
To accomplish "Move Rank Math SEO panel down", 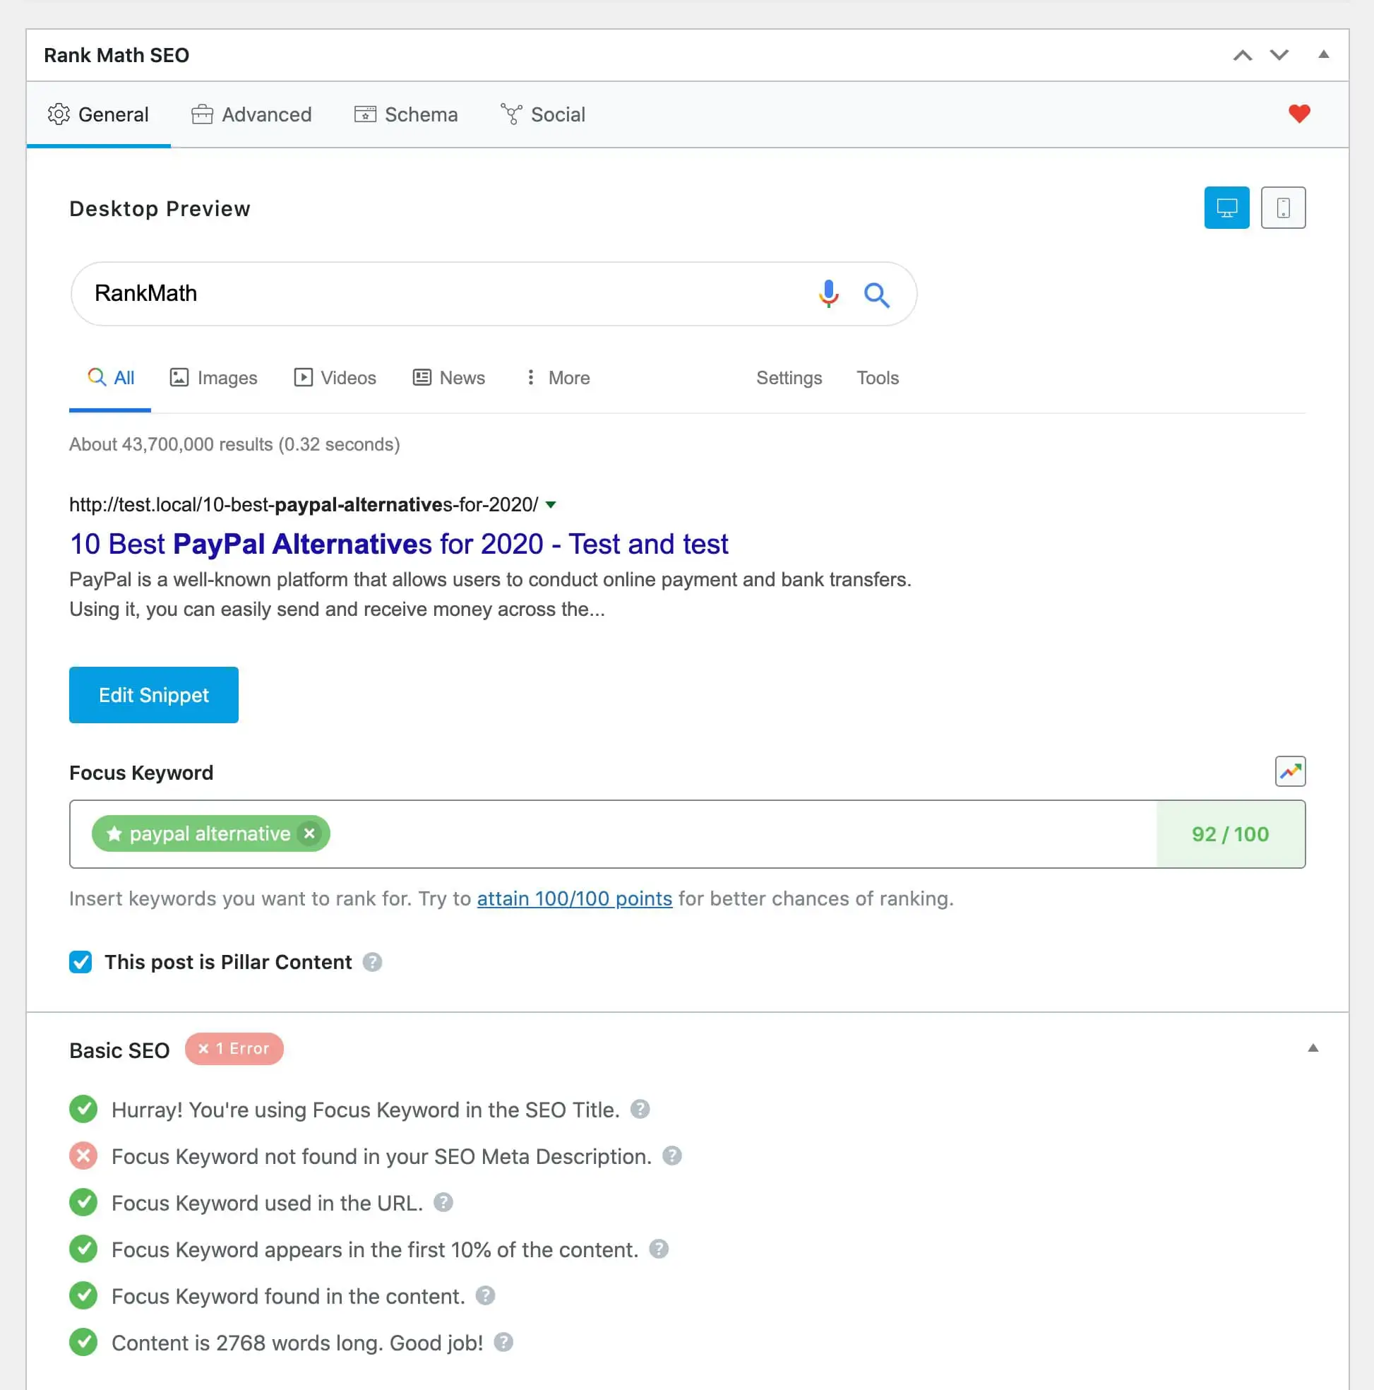I will 1279,54.
